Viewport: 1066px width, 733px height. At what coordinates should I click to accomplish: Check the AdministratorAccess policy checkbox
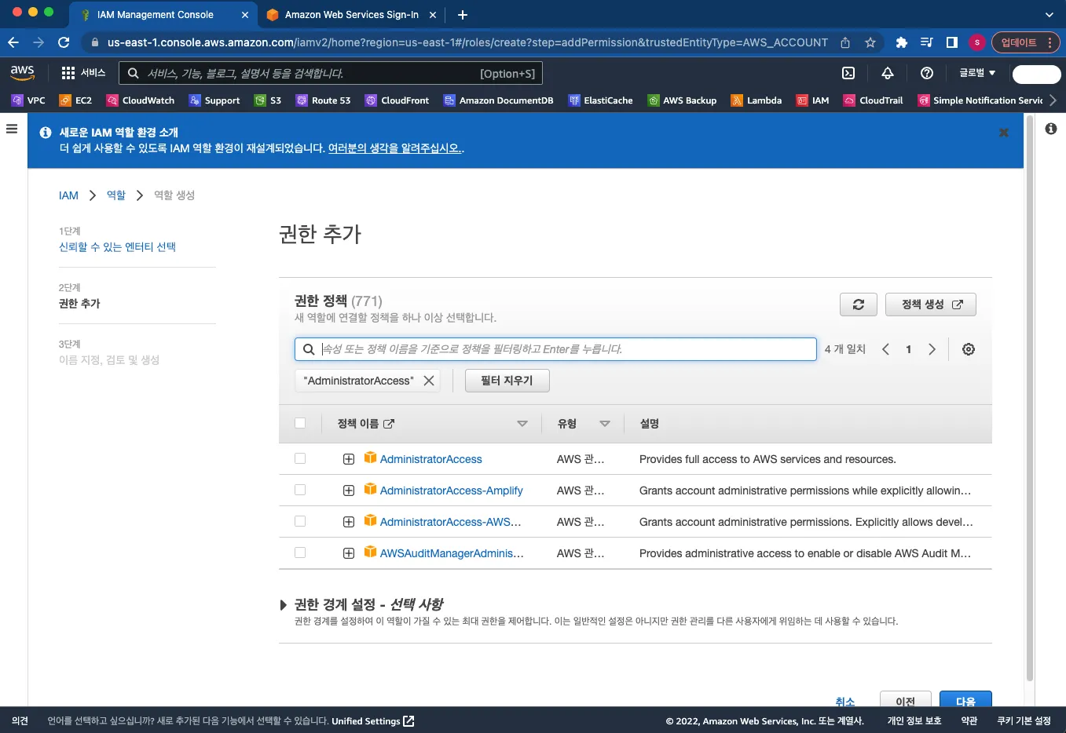coord(300,458)
